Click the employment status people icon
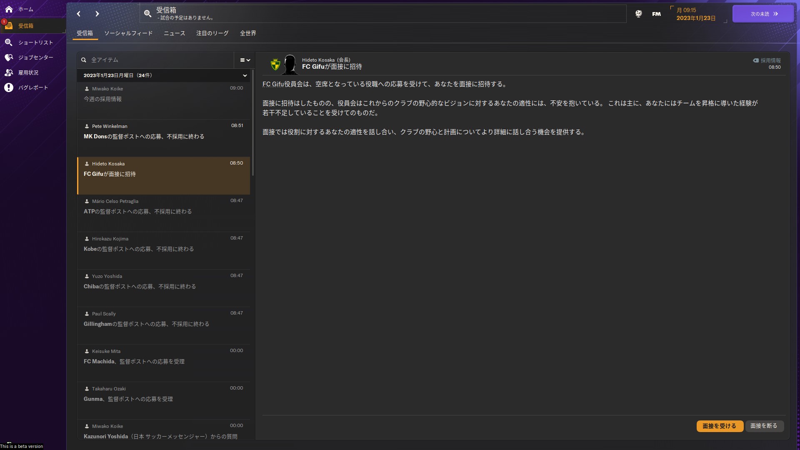800x450 pixels. pyautogui.click(x=9, y=72)
